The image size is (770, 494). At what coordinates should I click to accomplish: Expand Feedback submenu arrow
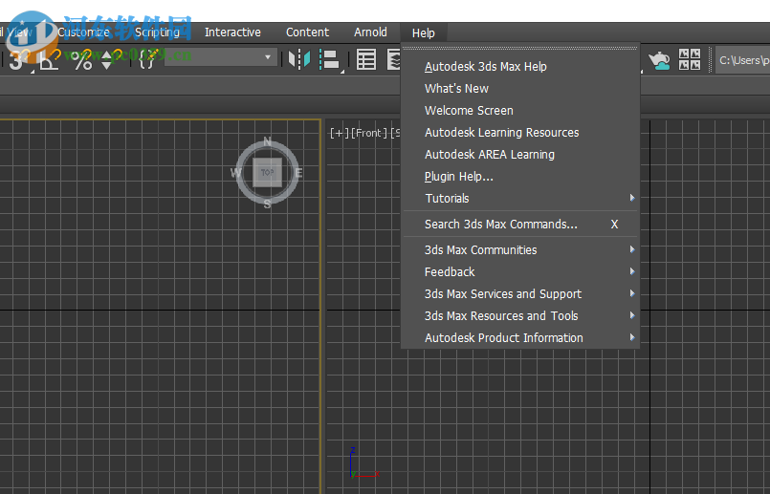632,271
